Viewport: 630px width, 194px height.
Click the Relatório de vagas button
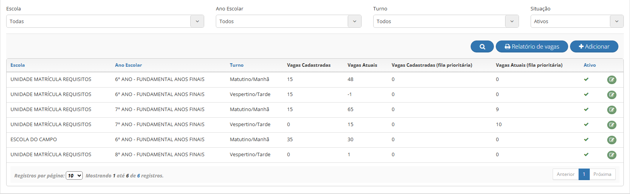(532, 47)
